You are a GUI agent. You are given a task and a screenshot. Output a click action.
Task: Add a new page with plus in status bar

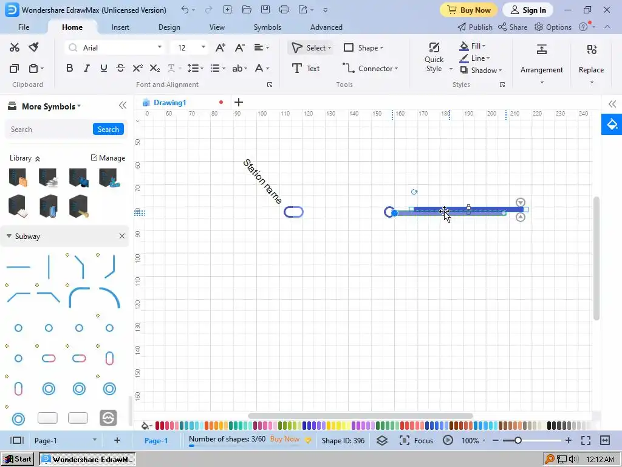click(x=117, y=440)
